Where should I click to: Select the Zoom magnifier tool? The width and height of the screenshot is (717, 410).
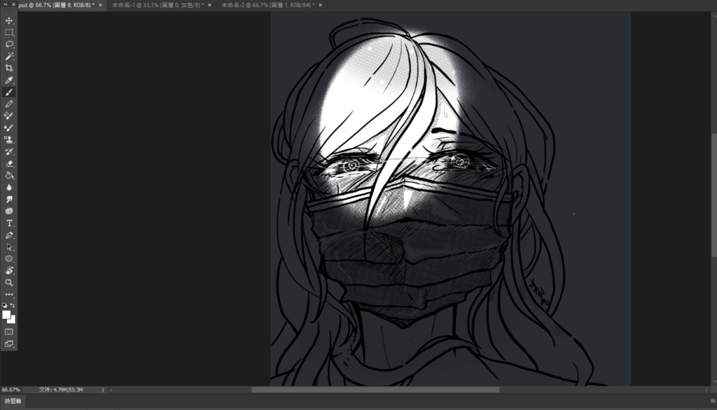pyautogui.click(x=8, y=282)
